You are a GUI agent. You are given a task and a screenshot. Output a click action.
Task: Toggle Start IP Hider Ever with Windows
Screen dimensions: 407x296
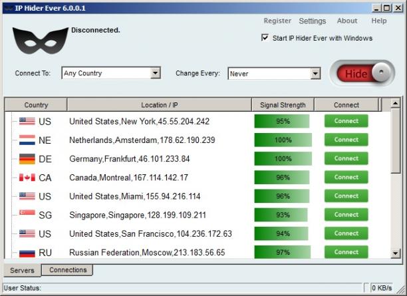(x=265, y=38)
